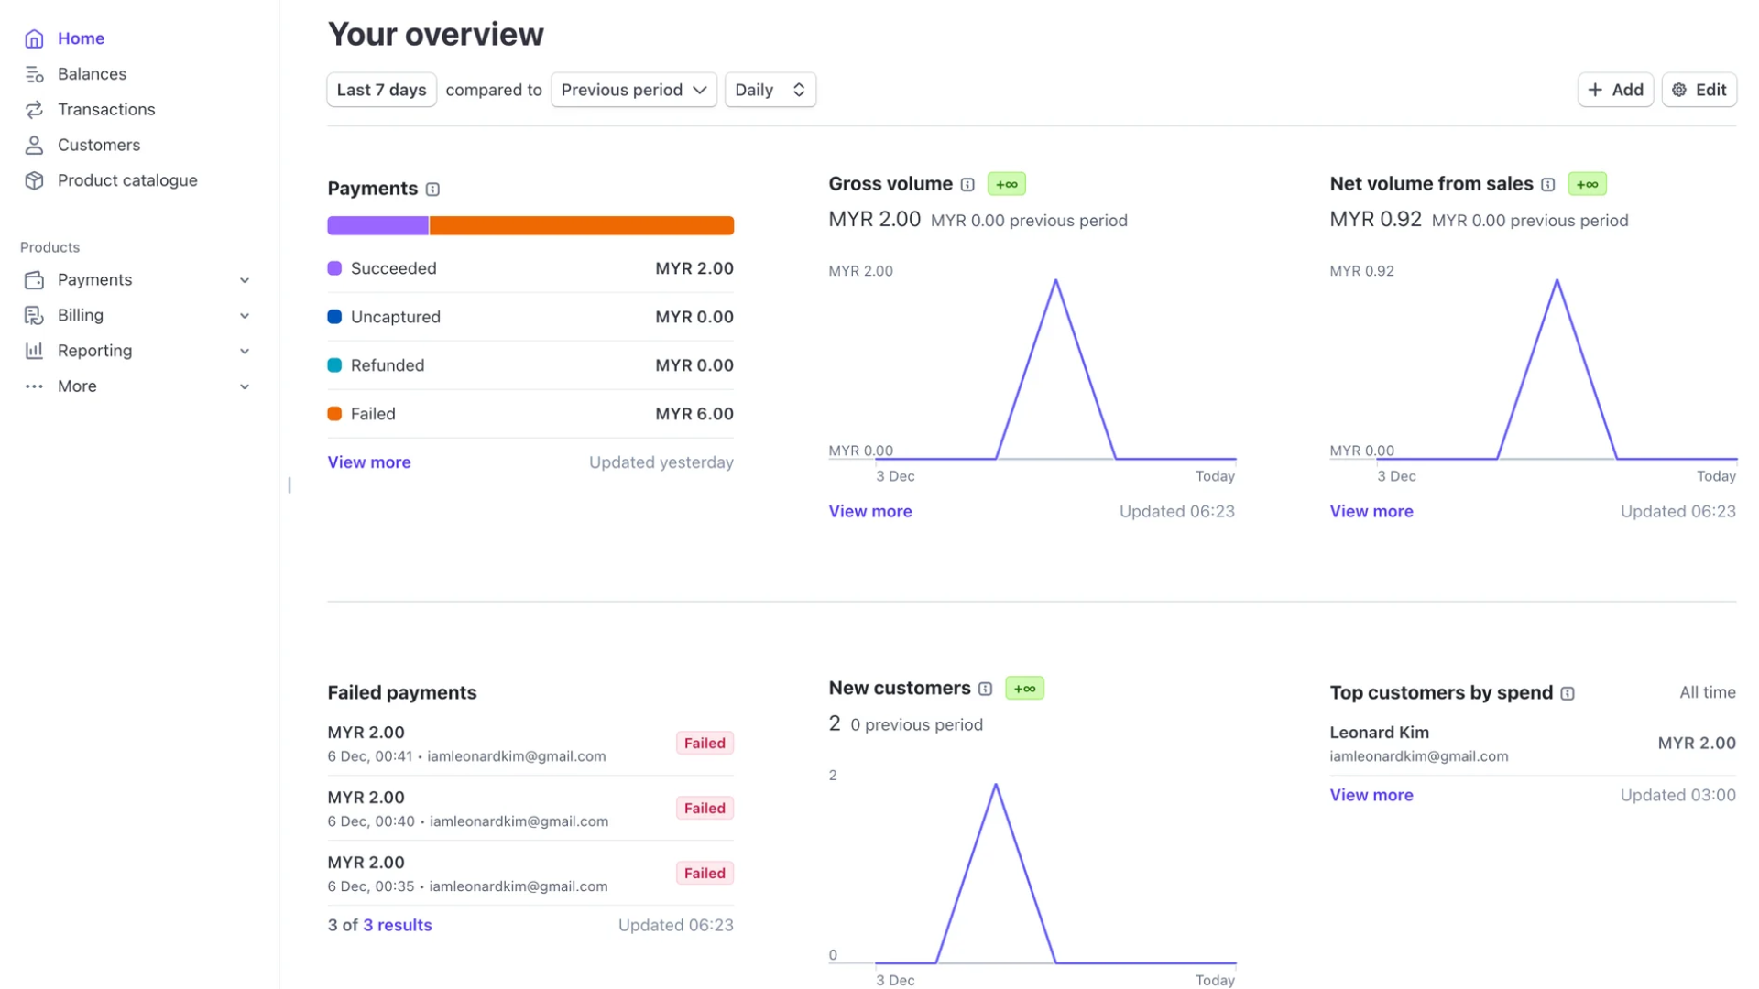The width and height of the screenshot is (1759, 989).
Task: Open the 3 results link
Action: coord(397,926)
